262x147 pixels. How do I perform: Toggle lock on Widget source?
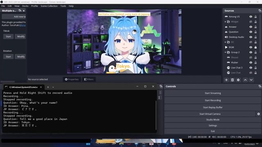255,22
